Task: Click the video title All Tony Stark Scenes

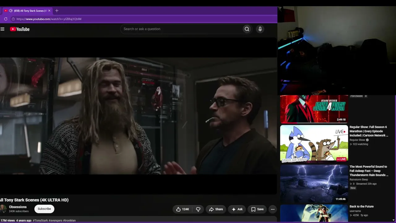Action: (34, 200)
